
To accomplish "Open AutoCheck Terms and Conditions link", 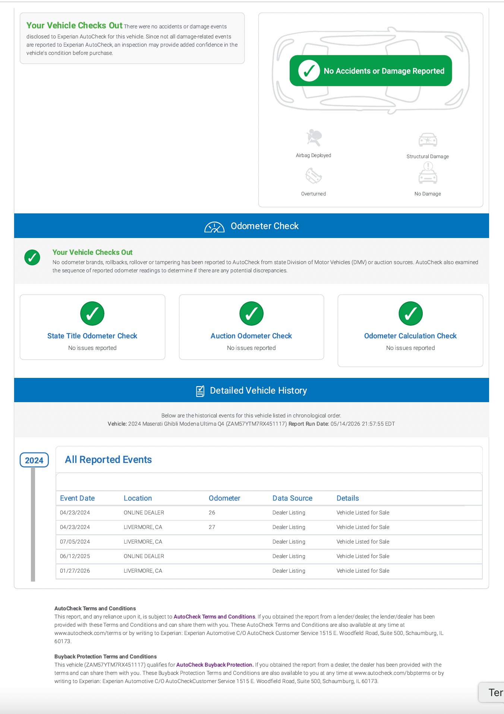I will point(214,617).
